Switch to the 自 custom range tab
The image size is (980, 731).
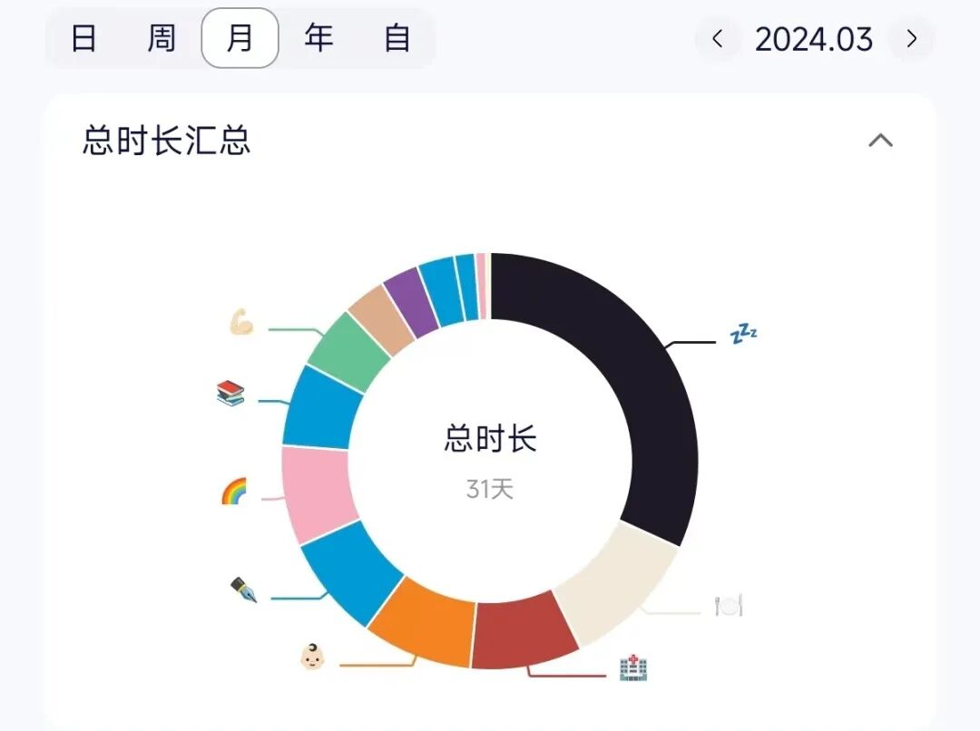(x=397, y=38)
